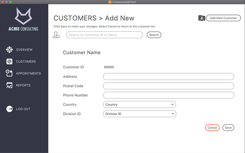Click the Save button

click(x=228, y=127)
